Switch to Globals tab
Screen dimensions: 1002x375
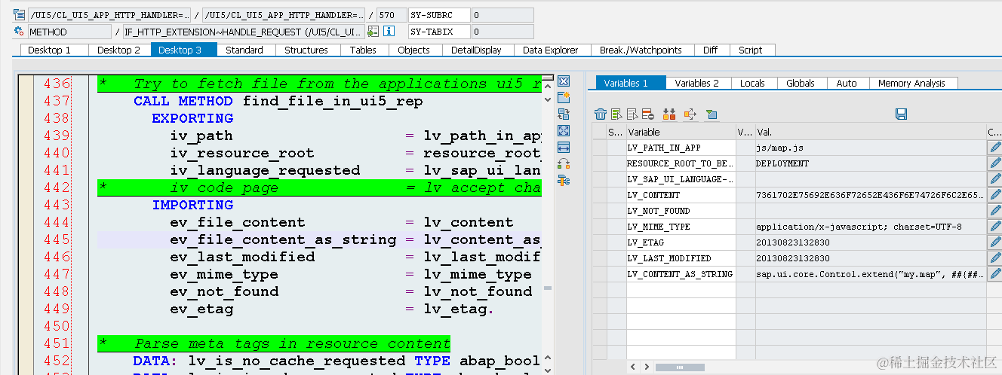click(x=801, y=83)
